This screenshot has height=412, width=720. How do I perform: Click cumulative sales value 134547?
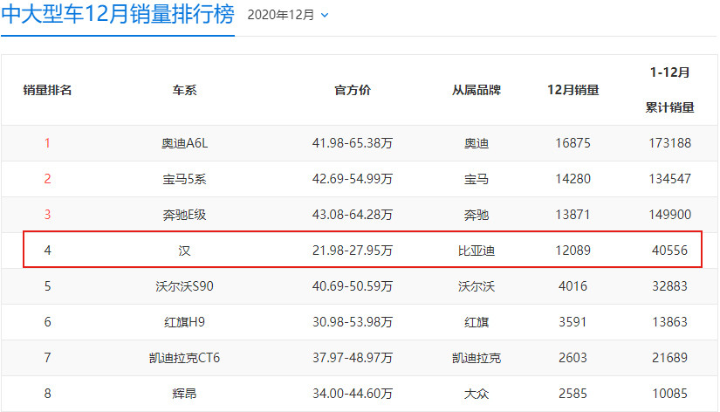669,179
